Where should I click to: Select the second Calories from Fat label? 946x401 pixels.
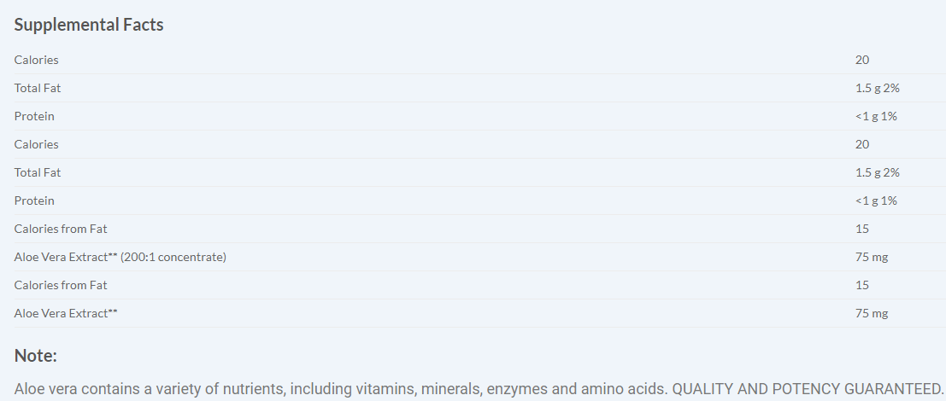coord(61,285)
